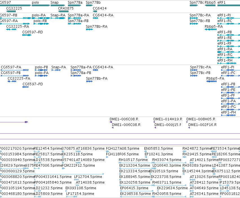
Task: Open the EK229634.5prime EST label
Action: point(172,188)
